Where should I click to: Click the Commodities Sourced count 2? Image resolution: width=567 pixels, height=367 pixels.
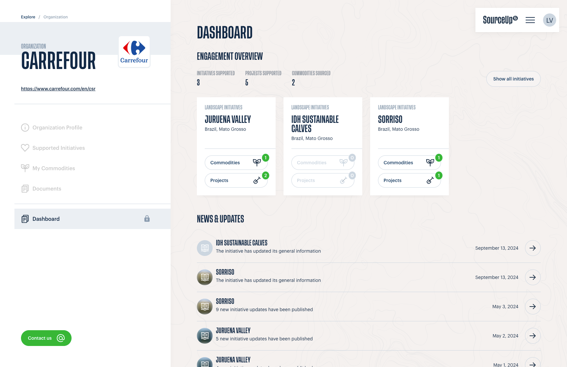coord(293,82)
